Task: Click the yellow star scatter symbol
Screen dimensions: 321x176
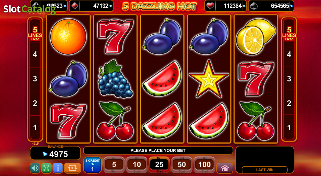Action: [209, 79]
